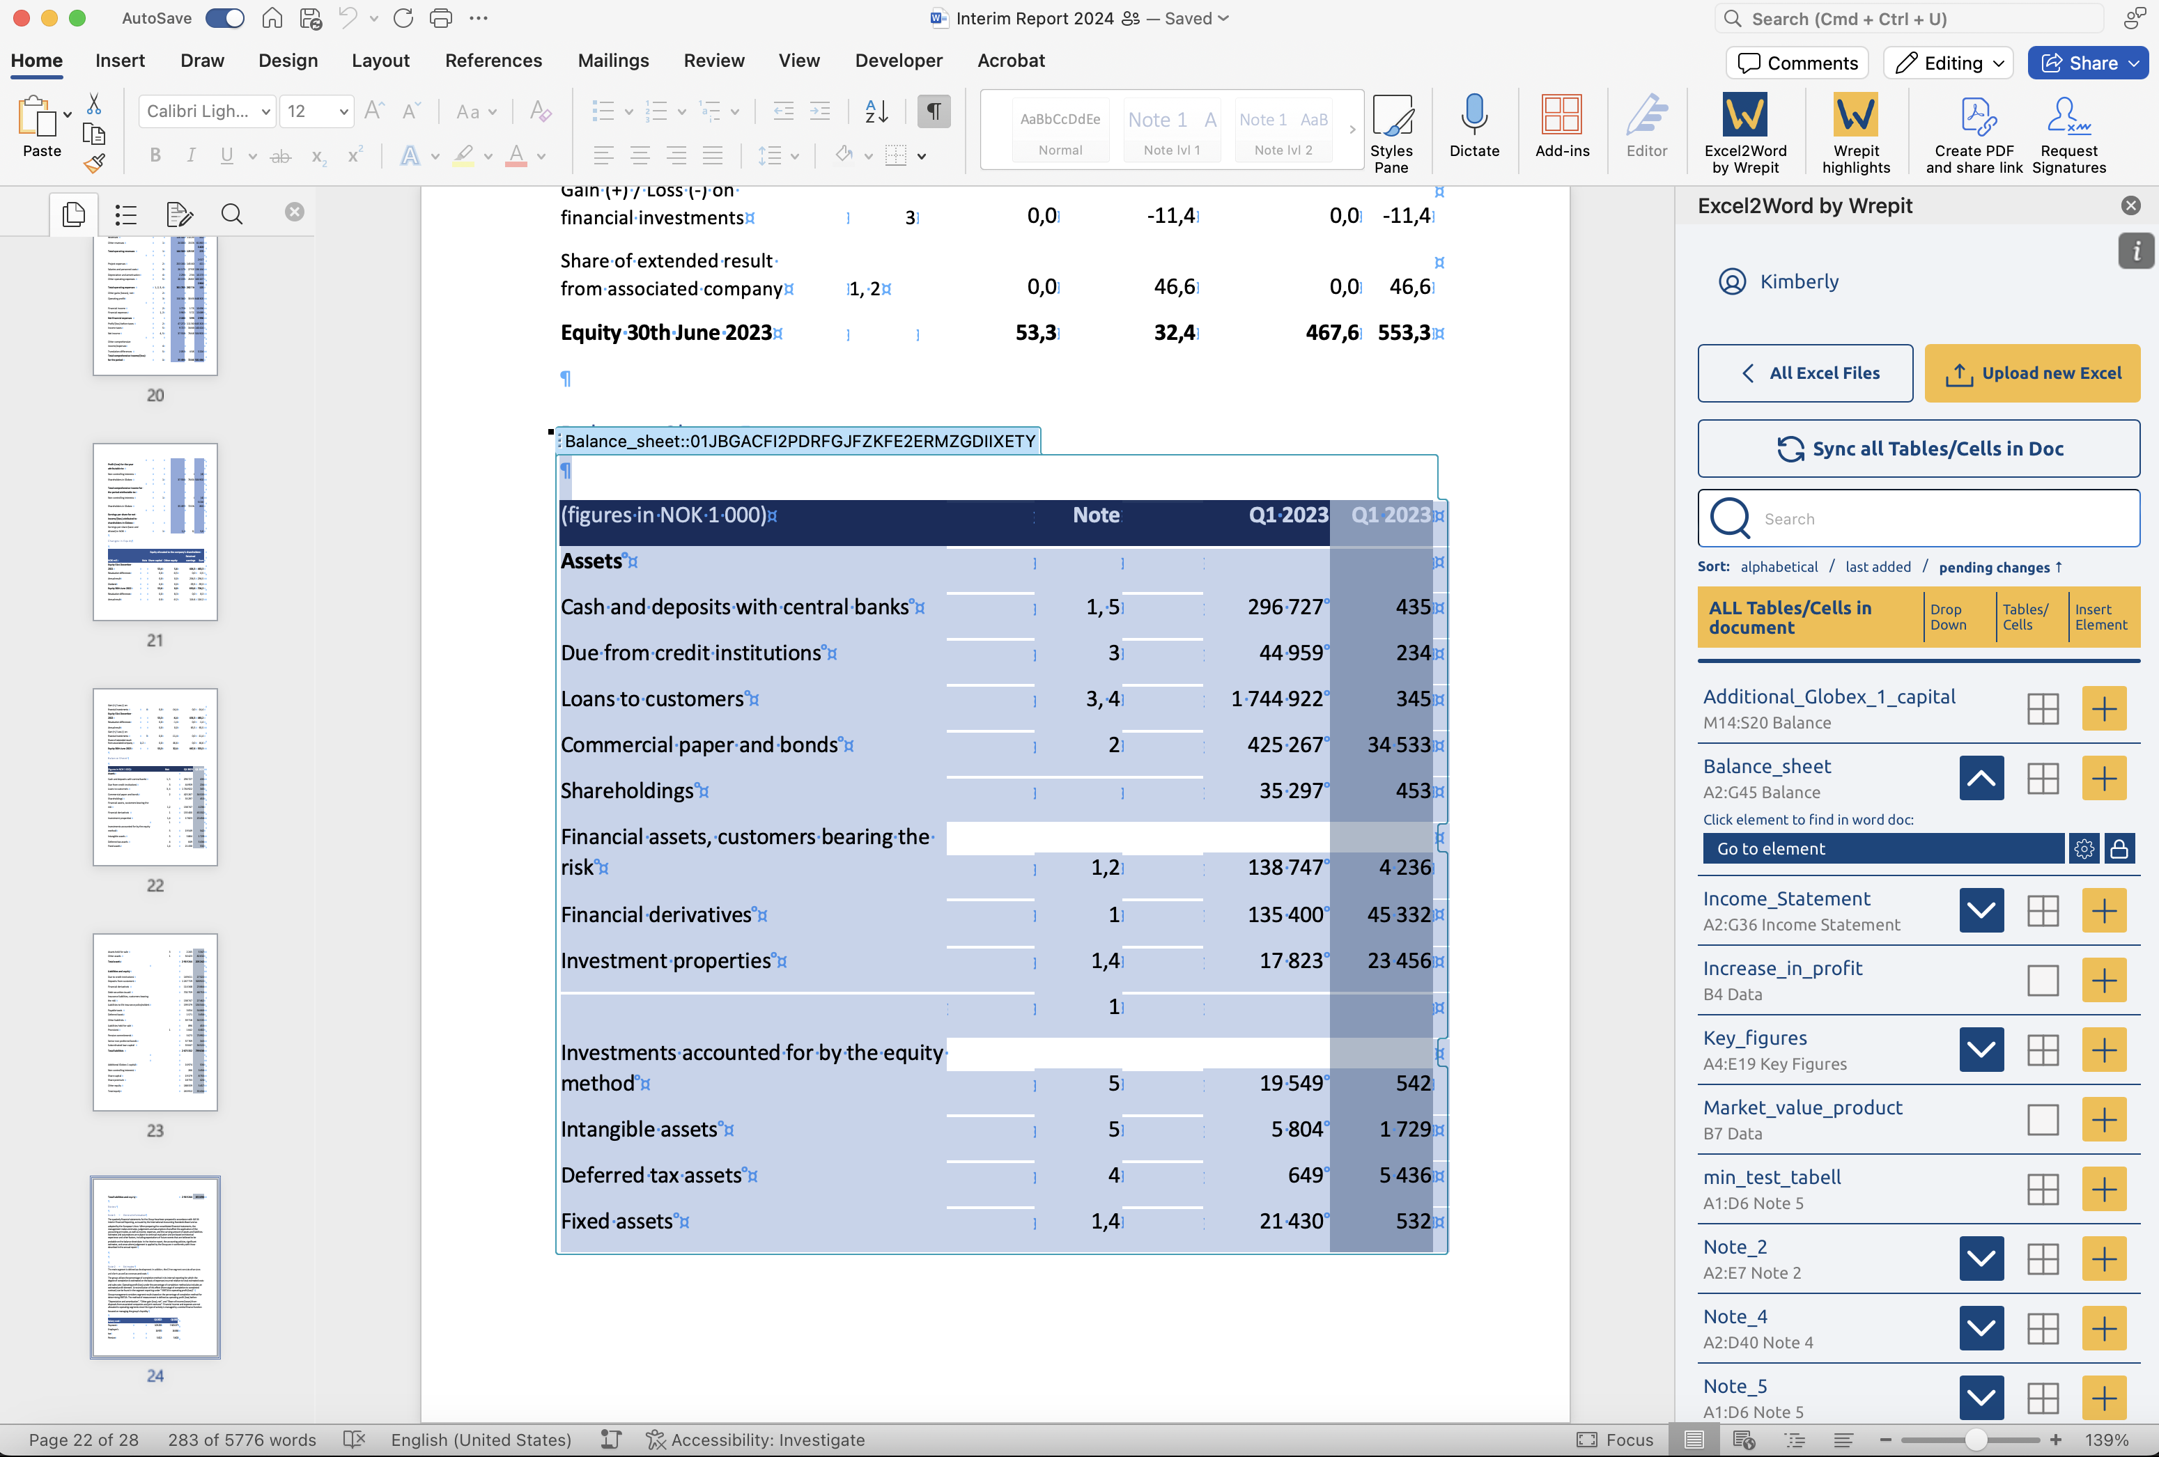Screen dimensions: 2159x1457
Task: Toggle the AutoSave switch
Action: point(224,17)
